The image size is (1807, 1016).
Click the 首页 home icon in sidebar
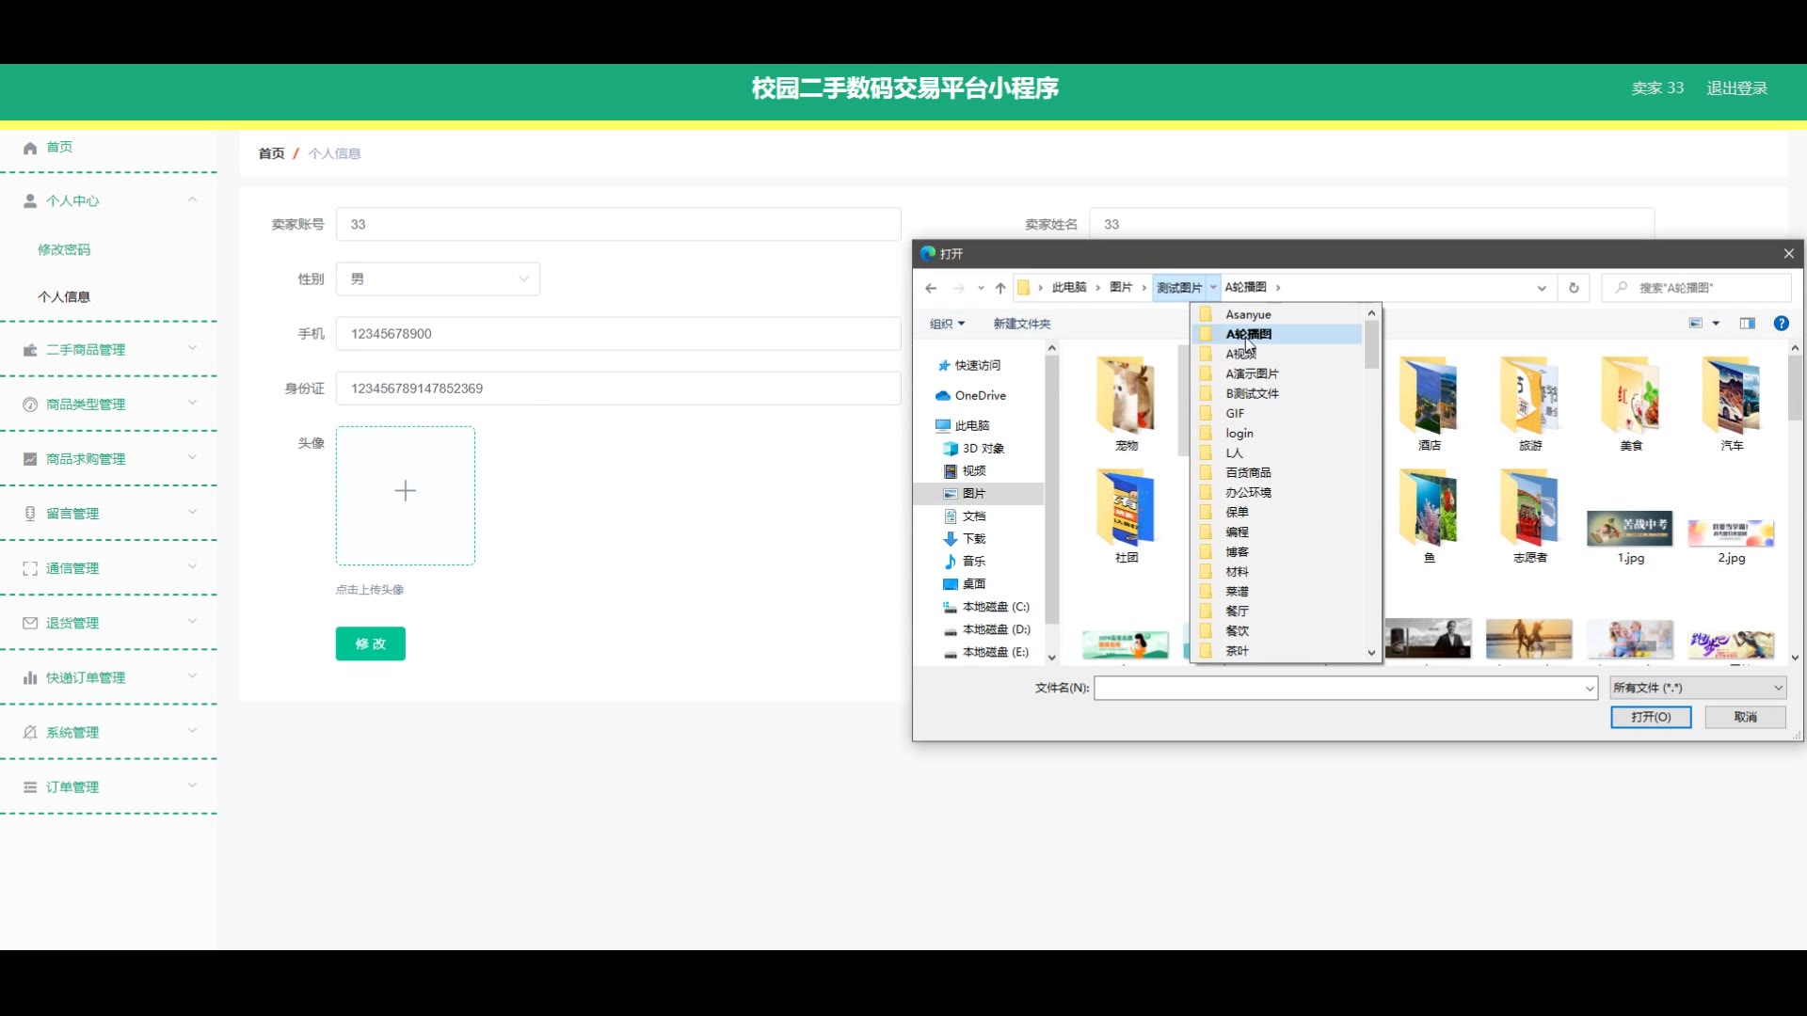click(30, 148)
